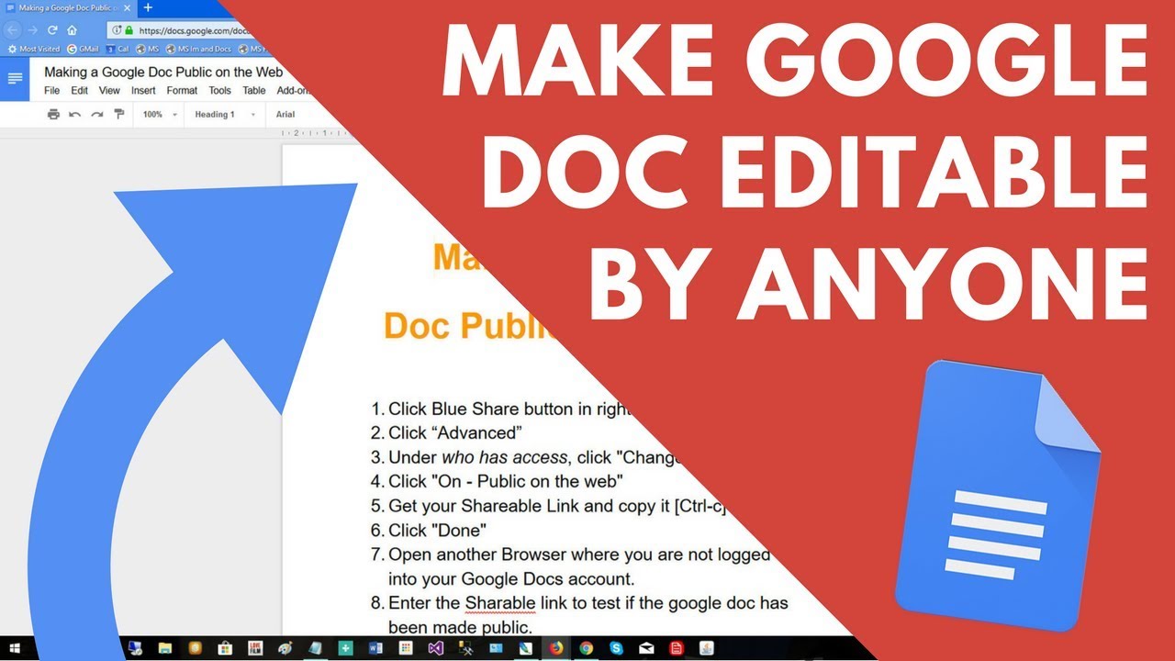
Task: Select the Making a Google Doc Public browser tab
Action: coord(67,7)
